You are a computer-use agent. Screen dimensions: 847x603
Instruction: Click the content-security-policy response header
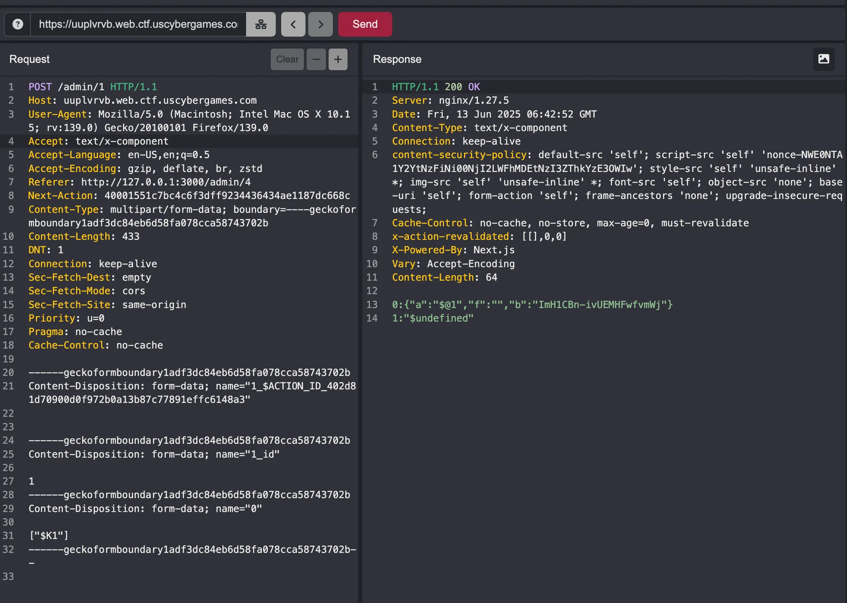tap(459, 155)
